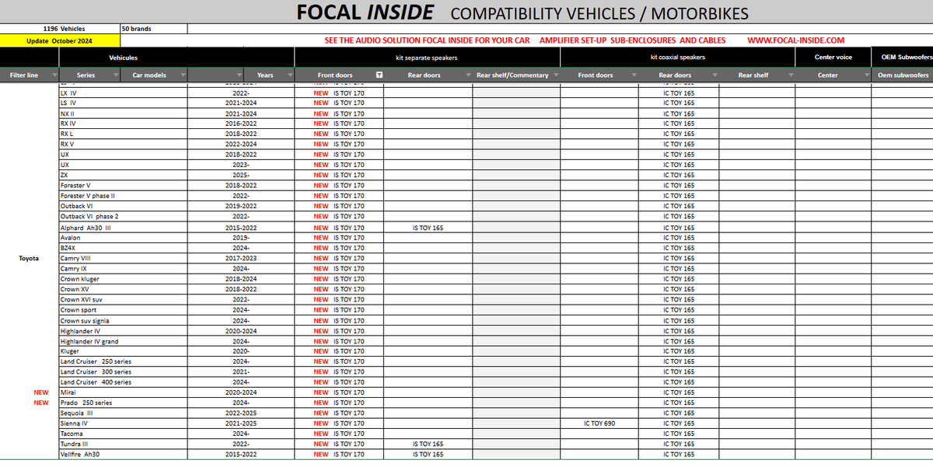This screenshot has width=933, height=474.
Task: Select 'IS TOY 165' in the Tundra III row
Action: click(428, 444)
